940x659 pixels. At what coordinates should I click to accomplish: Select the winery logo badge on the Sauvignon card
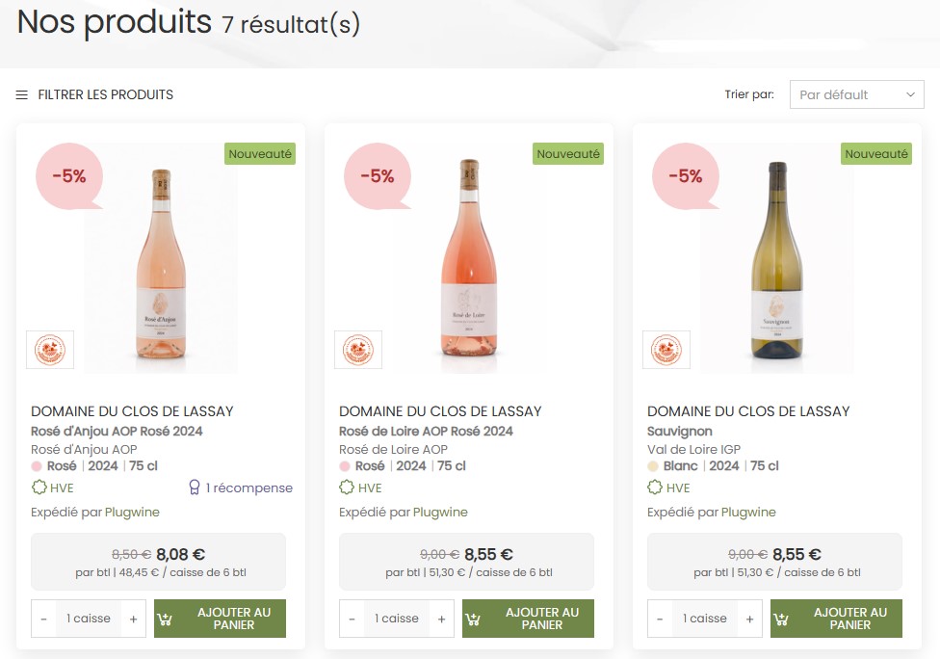coord(666,350)
